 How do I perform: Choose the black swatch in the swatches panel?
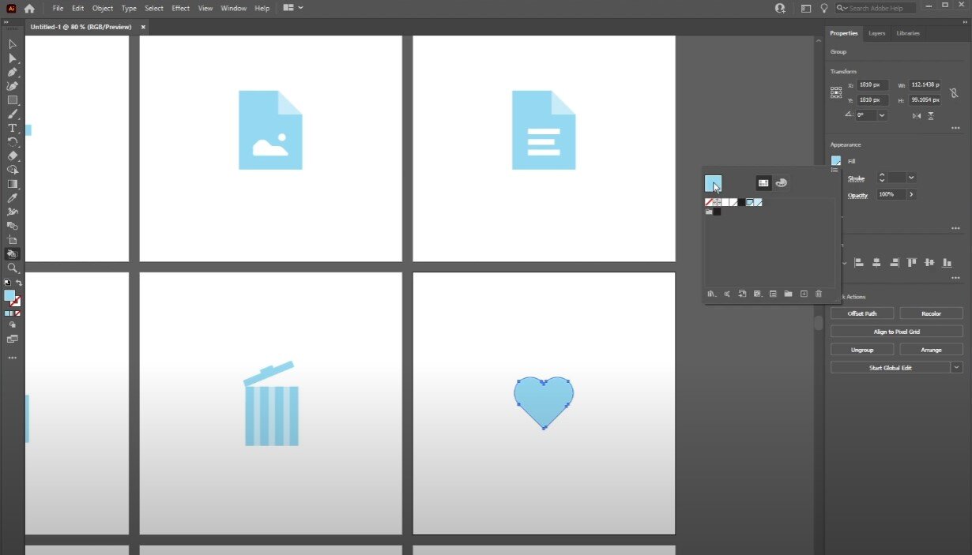coord(740,203)
